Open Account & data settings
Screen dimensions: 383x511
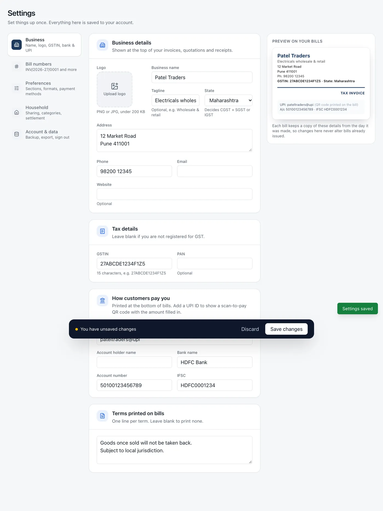(44, 134)
